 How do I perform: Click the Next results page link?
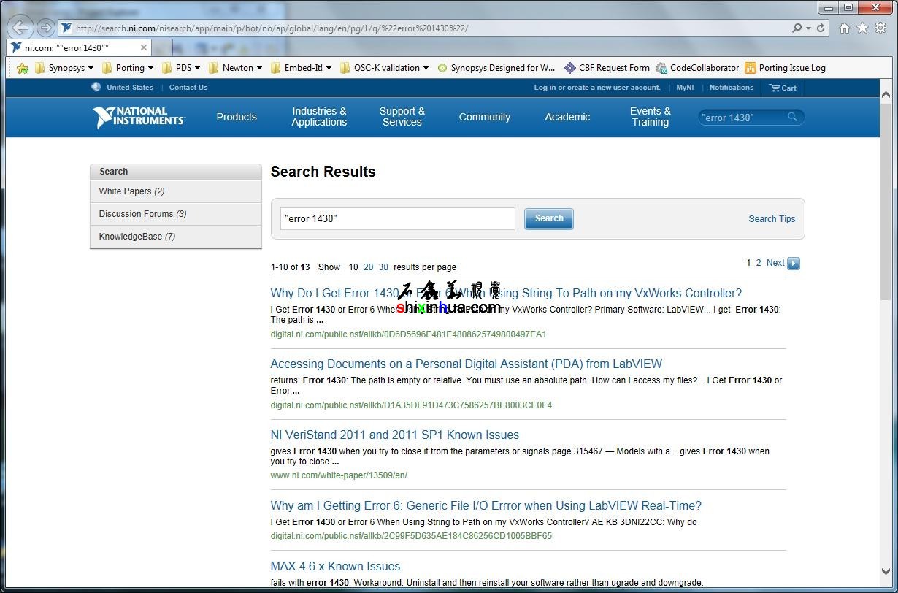click(x=775, y=263)
